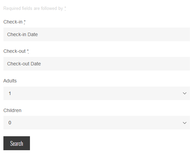Select the Adults value showing 1
Viewport: 193px width, 156px height.
point(10,93)
